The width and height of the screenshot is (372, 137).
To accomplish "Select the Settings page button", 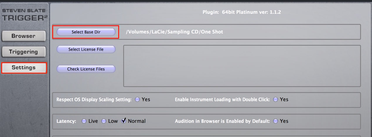I will click(23, 67).
